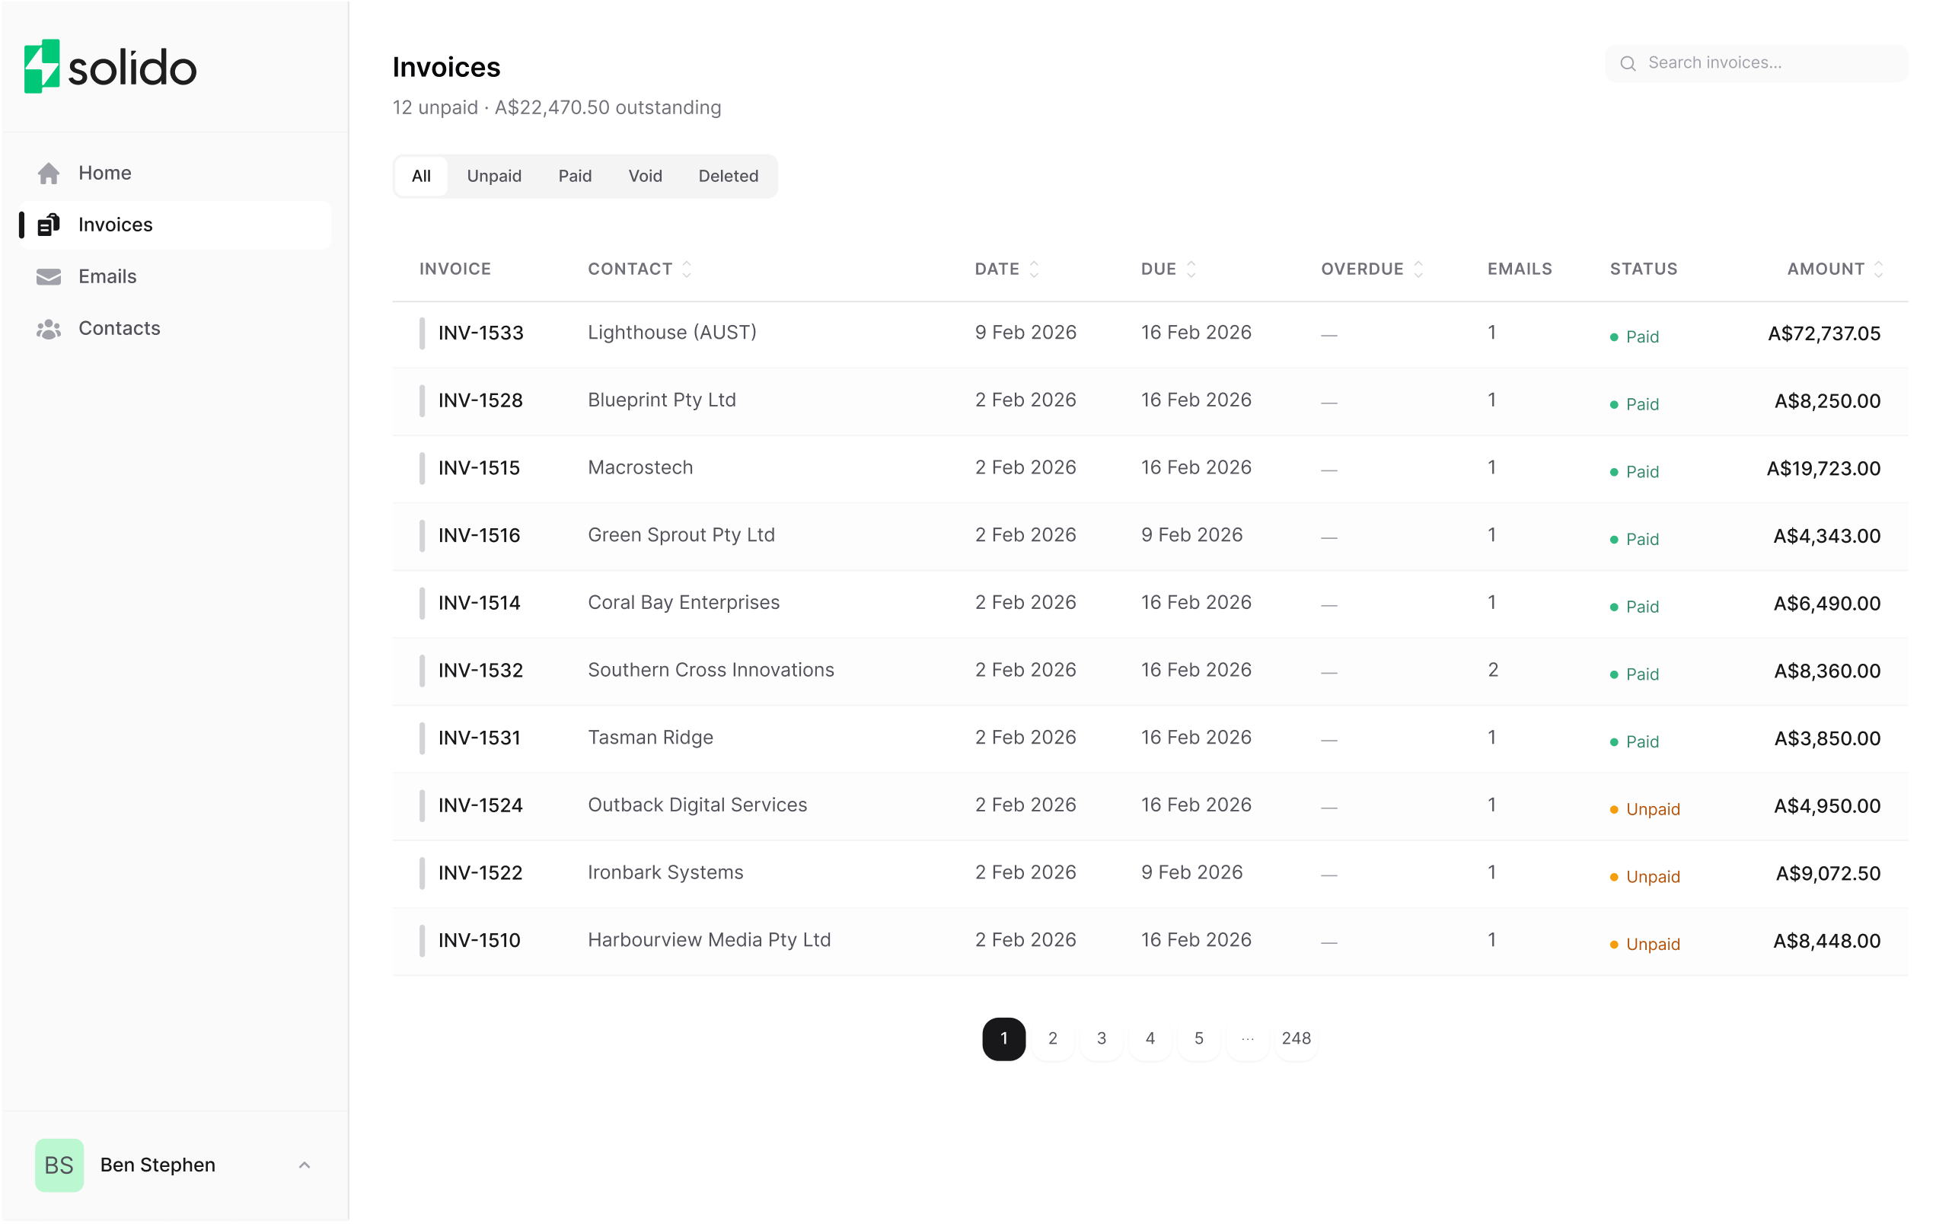Click the green Paid status dot on INV-1533
1952x1224 pixels.
1616,336
